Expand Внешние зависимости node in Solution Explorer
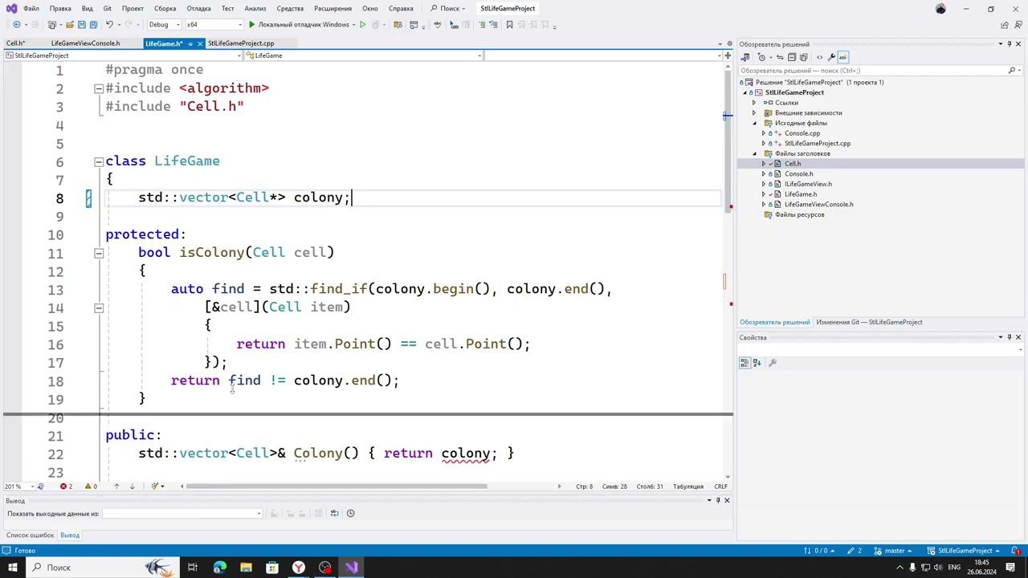 (754, 113)
